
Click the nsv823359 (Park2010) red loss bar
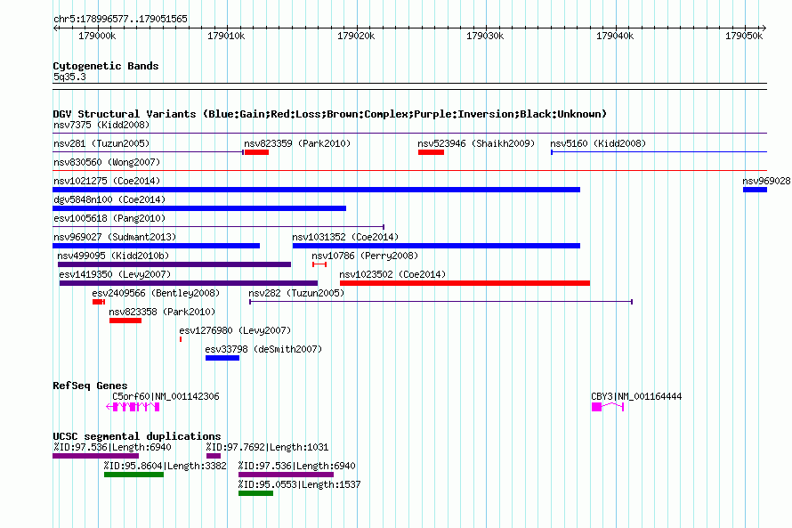pyautogui.click(x=256, y=152)
